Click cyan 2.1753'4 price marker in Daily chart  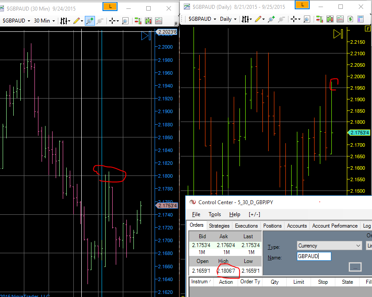(359, 133)
